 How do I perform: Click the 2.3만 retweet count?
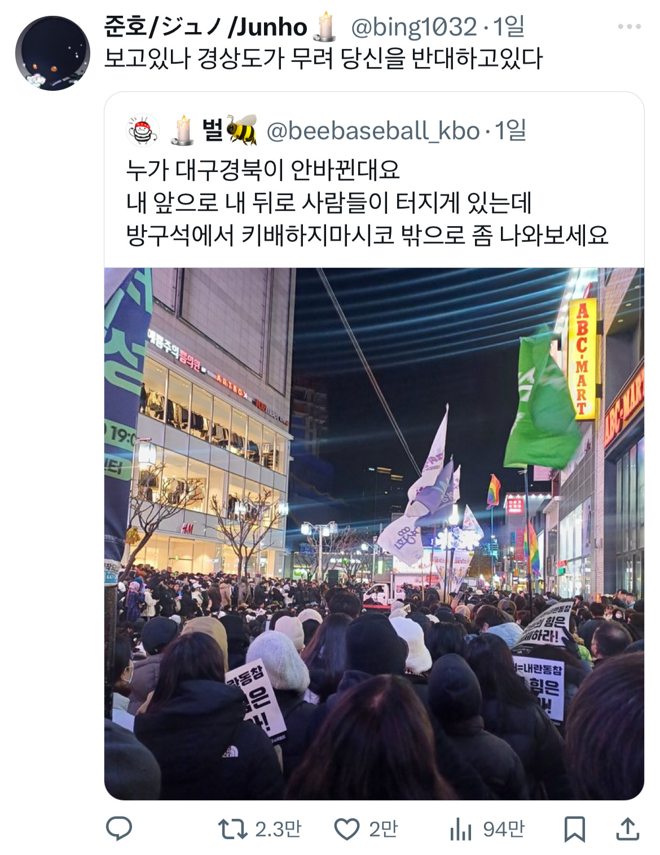click(278, 830)
